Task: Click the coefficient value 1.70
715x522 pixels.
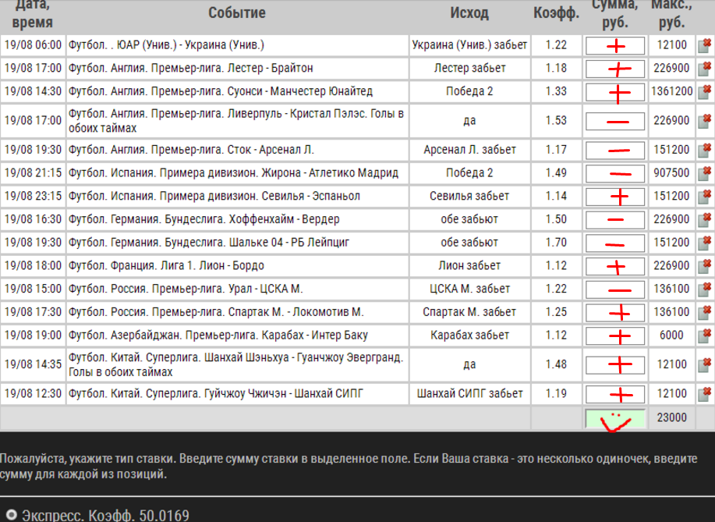Action: 556,243
